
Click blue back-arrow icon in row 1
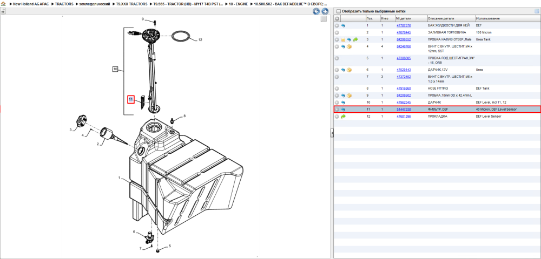tap(343, 25)
